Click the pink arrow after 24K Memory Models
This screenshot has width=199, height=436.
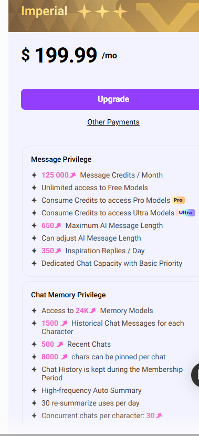92,310
